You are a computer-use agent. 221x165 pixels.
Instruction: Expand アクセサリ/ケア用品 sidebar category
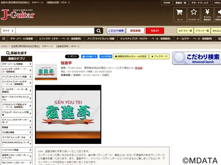click(x=17, y=106)
